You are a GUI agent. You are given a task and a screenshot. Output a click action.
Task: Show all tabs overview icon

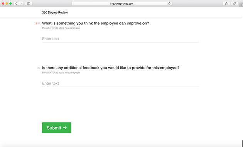[x=235, y=3]
